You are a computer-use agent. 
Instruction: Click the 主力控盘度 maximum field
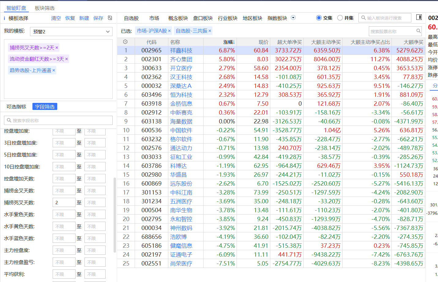point(95,250)
